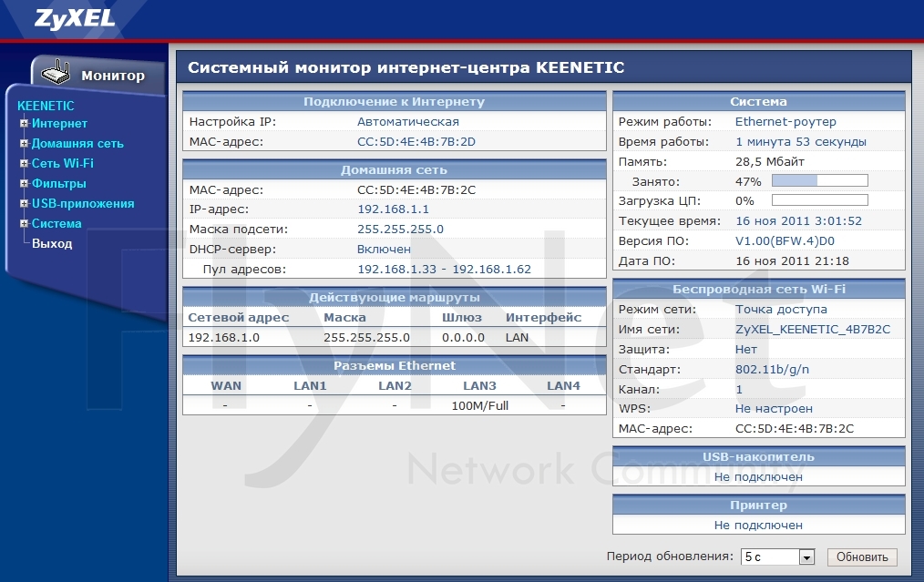Click the Автоматическая IP setting link
This screenshot has width=924, height=582.
(408, 122)
